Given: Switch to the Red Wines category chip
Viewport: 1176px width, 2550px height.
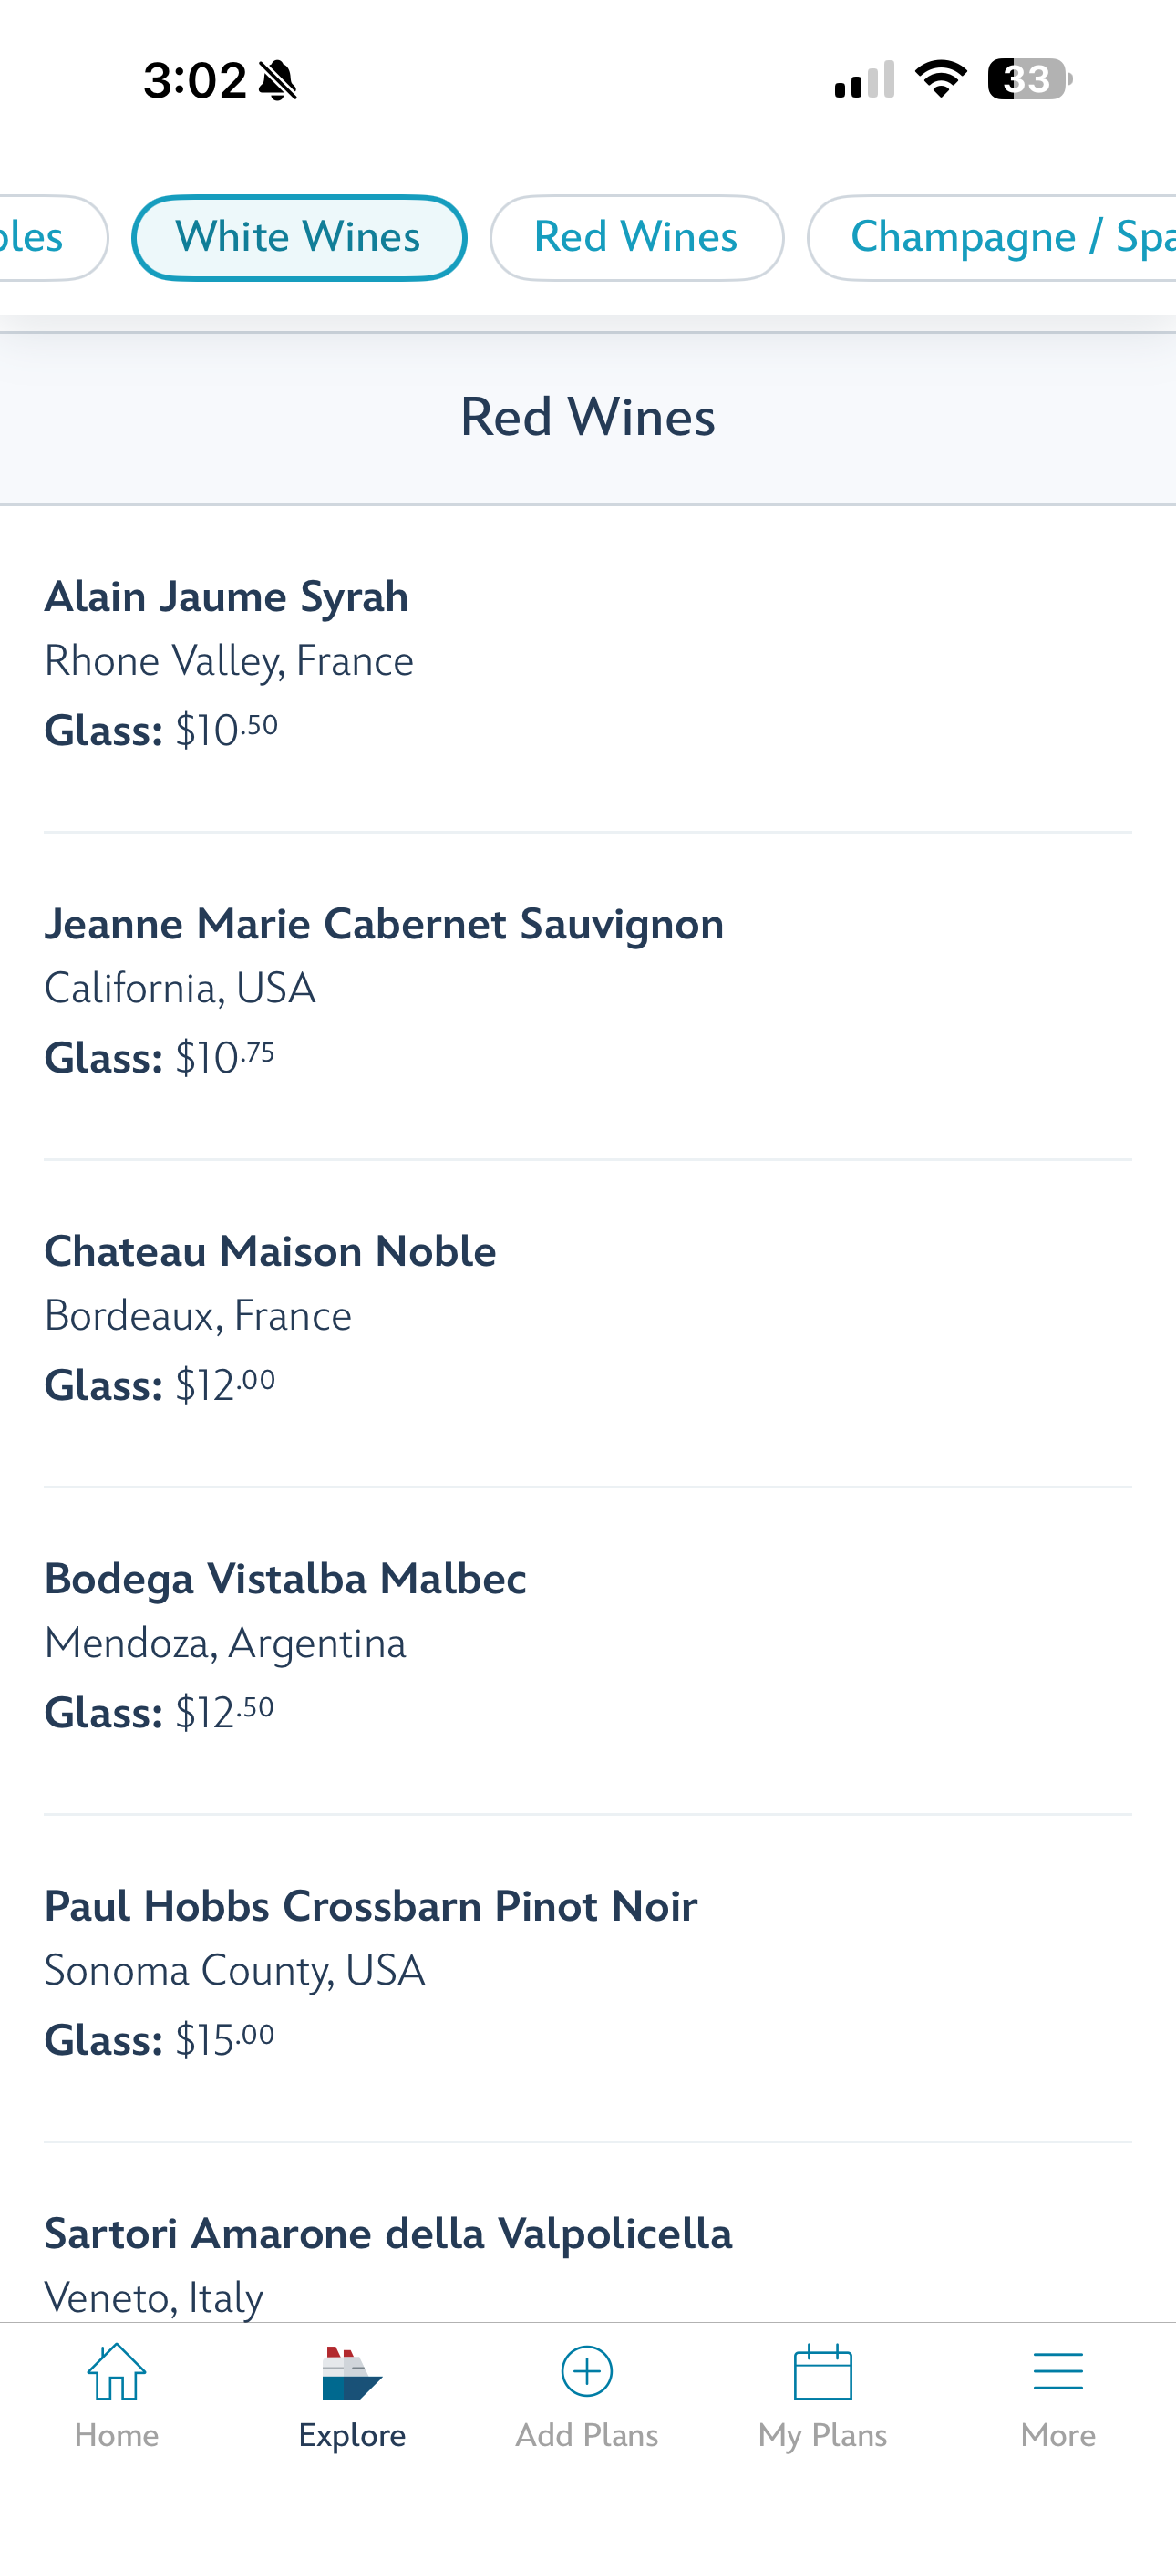Looking at the screenshot, I should coord(635,239).
